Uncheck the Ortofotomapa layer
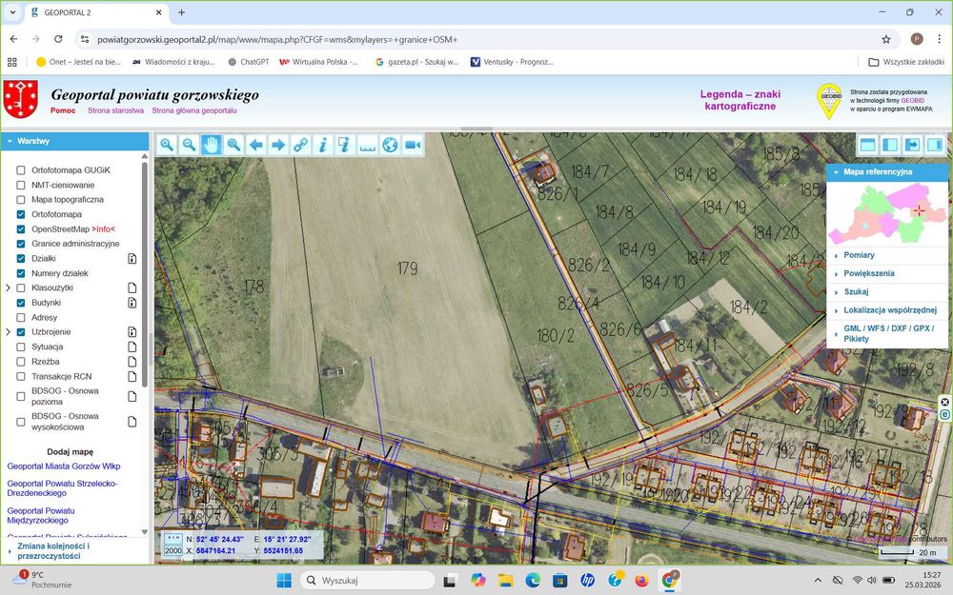 pos(21,214)
